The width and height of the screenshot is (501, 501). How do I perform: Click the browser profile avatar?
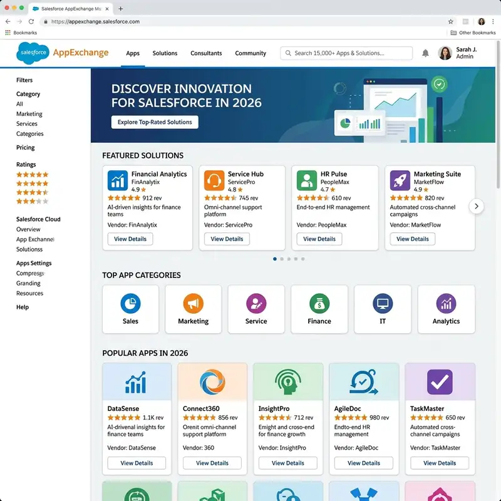coord(481,21)
